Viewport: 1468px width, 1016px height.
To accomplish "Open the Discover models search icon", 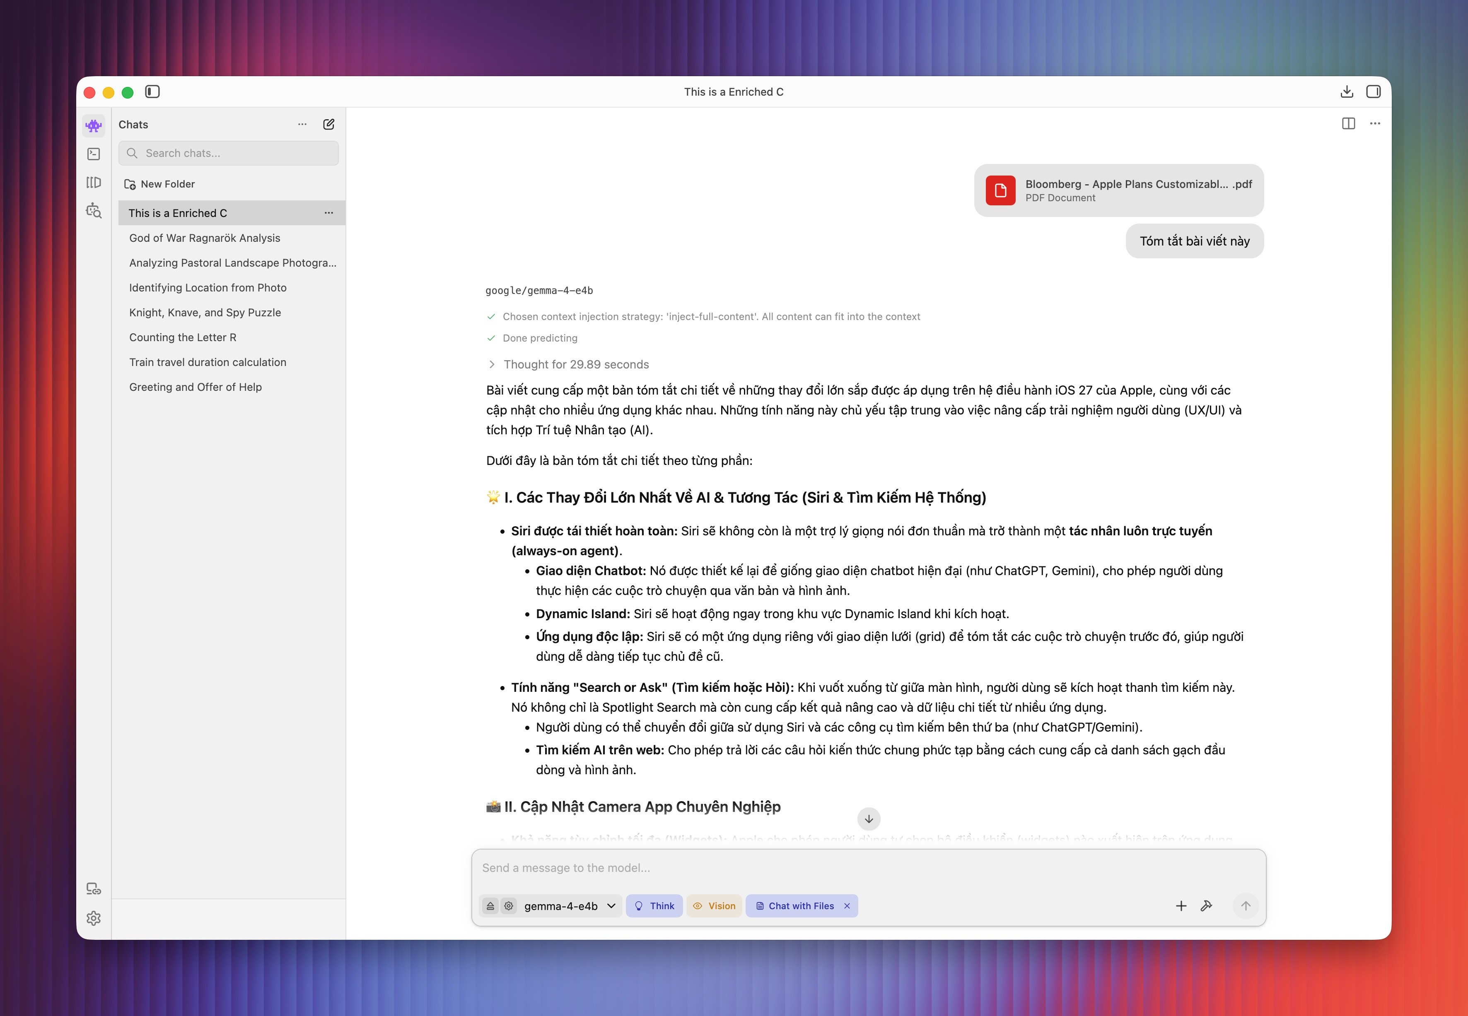I will [94, 211].
